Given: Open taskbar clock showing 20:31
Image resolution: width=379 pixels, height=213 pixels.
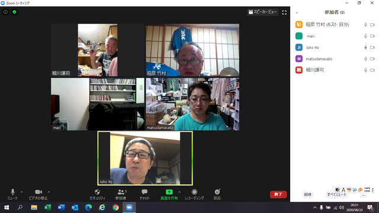Looking at the screenshot, I should point(355,208).
